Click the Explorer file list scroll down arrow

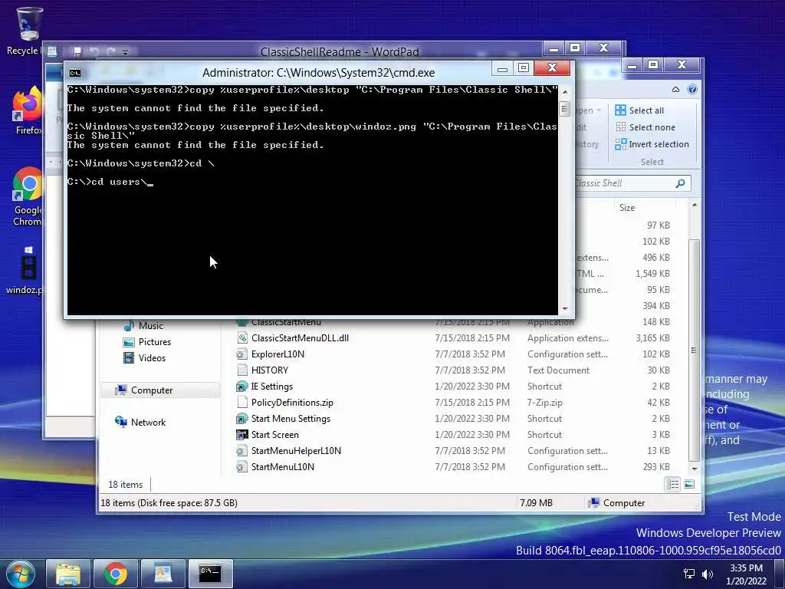coord(695,469)
